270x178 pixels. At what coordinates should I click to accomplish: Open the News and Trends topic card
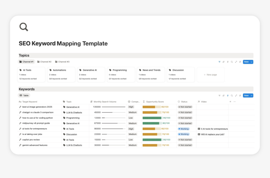coord(151,75)
